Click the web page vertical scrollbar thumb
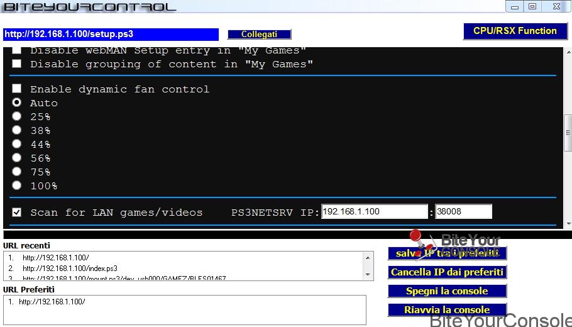Screen dimensions: 572x327 (x=568, y=133)
